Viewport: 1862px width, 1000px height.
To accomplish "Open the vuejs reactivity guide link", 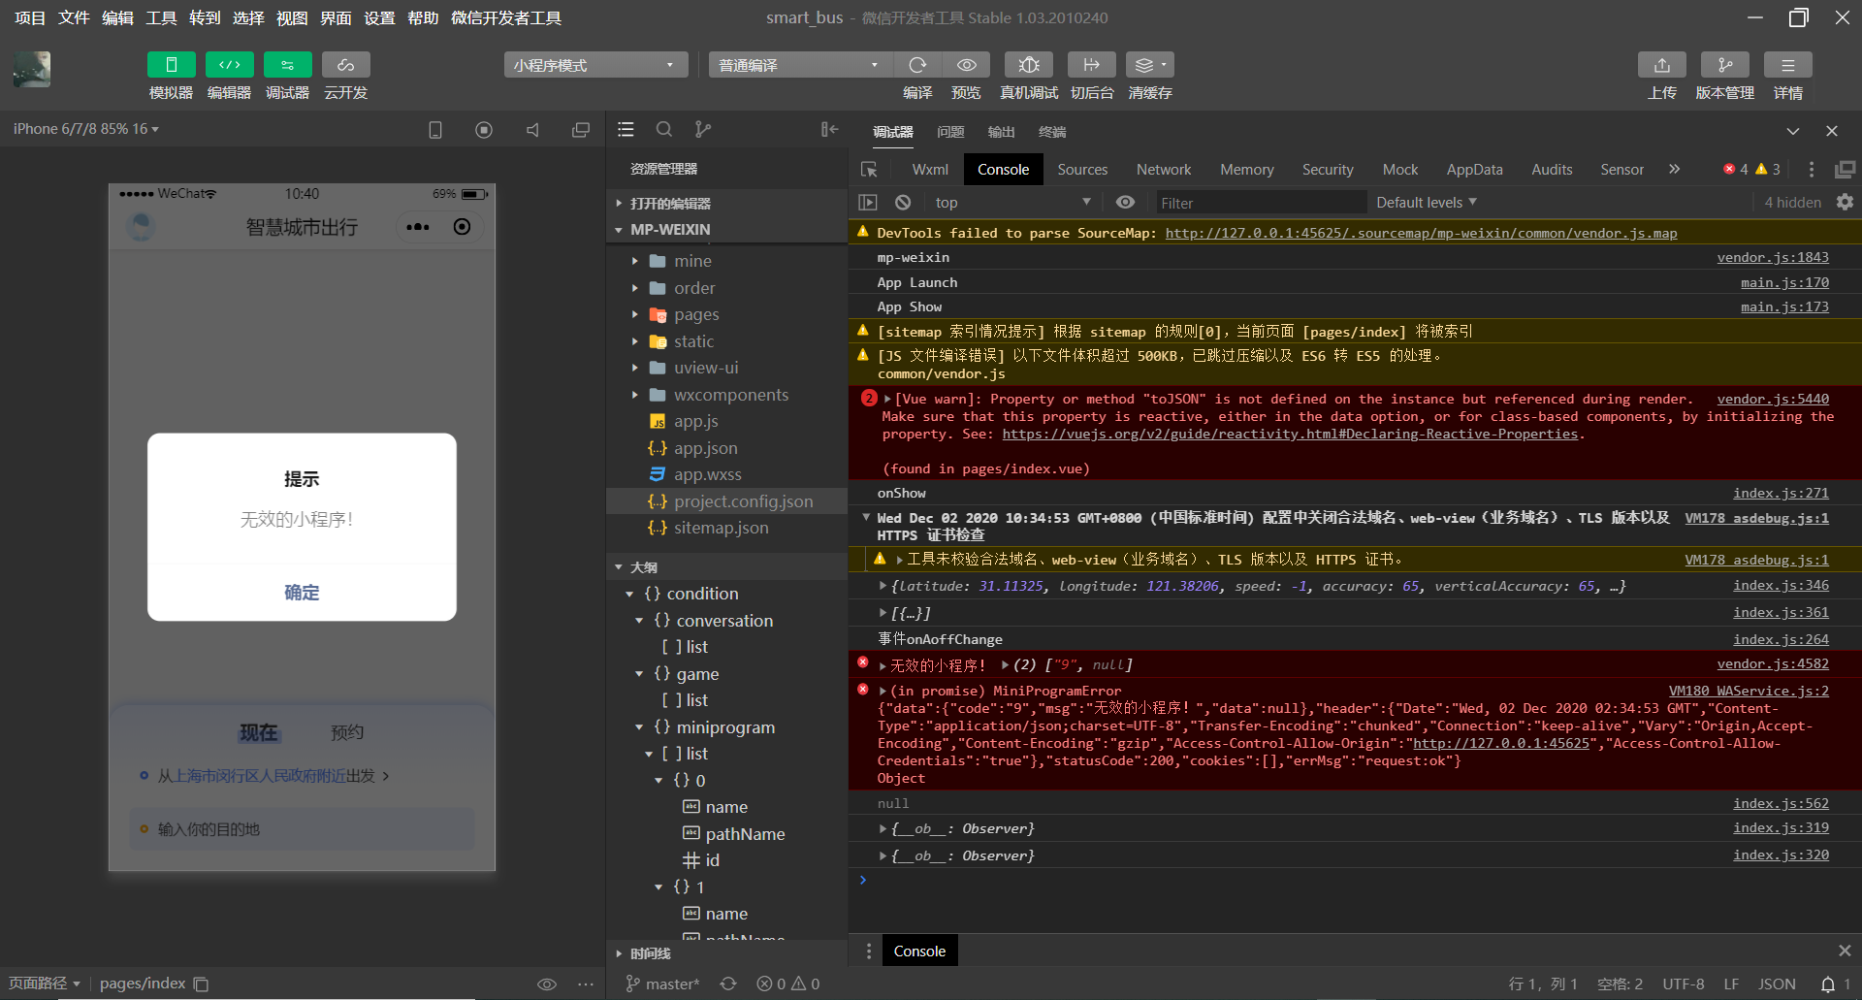I will click(x=1290, y=434).
